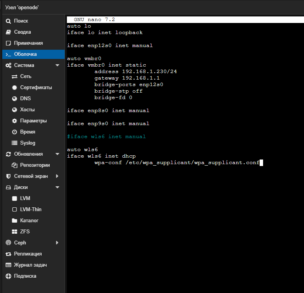
Task: Open the Журнал задач entry
Action: tap(31, 265)
